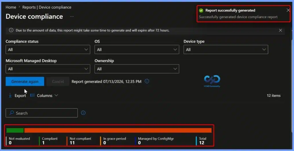Click the Export label
The height and width of the screenshot is (151, 294).
coord(20,96)
